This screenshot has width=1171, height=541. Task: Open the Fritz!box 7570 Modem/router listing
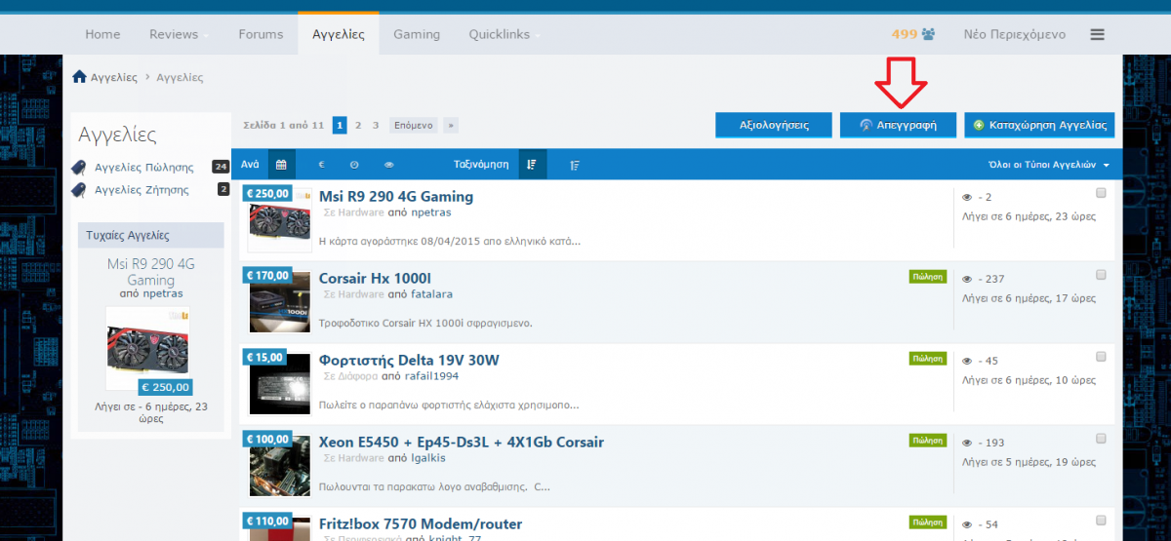pos(421,524)
